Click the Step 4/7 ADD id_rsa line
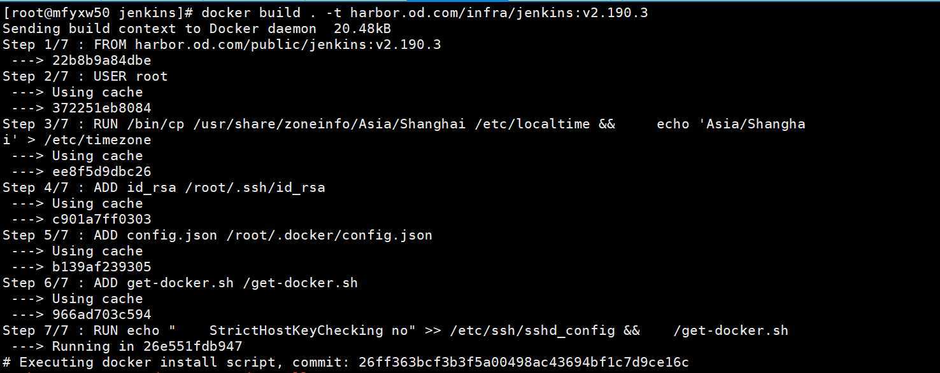940x373 pixels. [164, 187]
